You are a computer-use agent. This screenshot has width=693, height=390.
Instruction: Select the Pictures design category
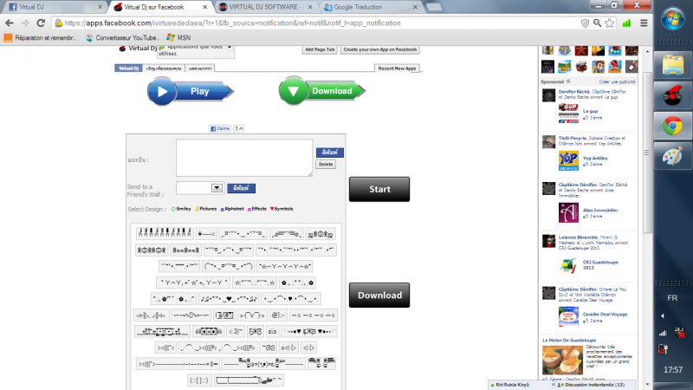tap(205, 209)
